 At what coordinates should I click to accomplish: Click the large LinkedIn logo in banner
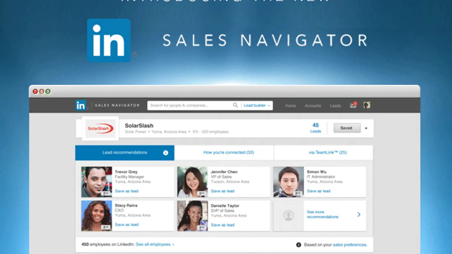point(109,40)
